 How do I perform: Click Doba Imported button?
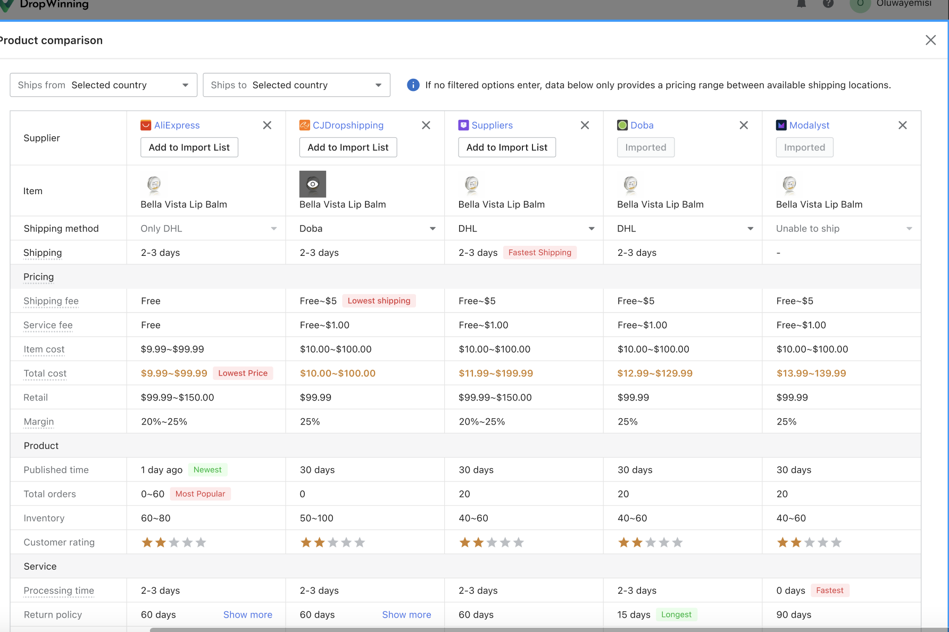646,147
